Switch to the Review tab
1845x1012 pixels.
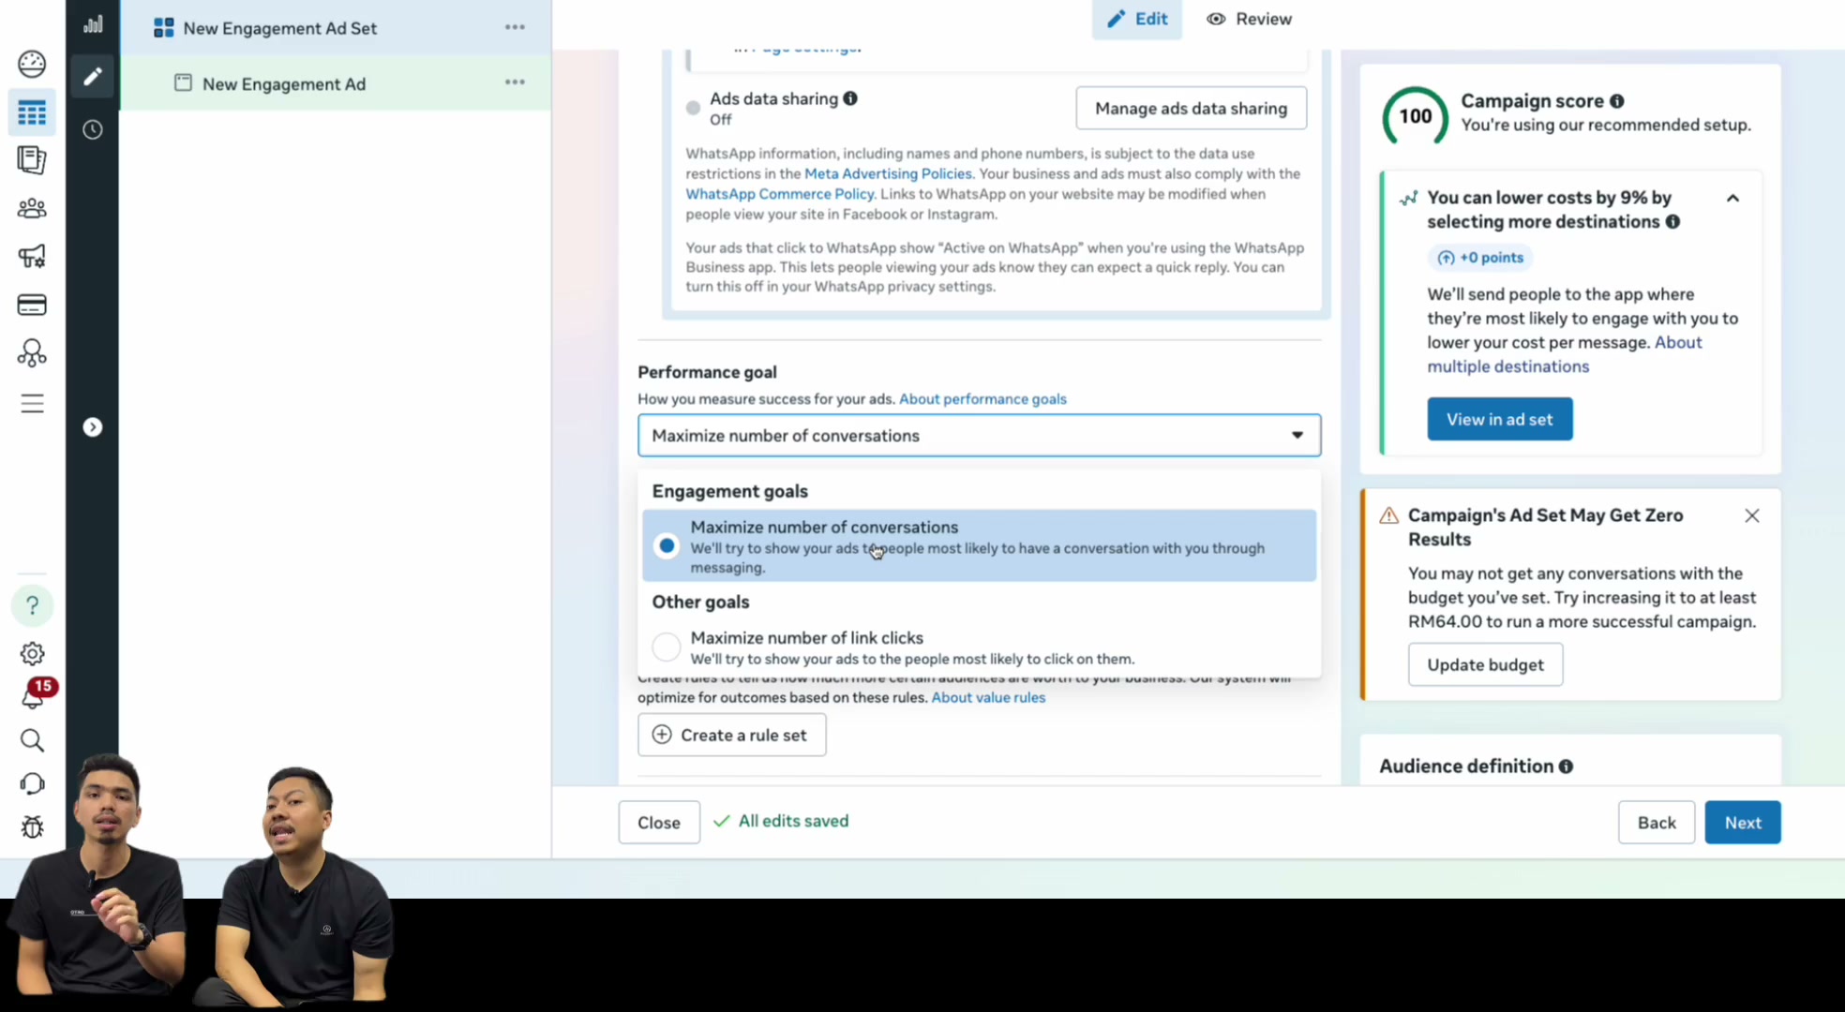pyautogui.click(x=1249, y=19)
